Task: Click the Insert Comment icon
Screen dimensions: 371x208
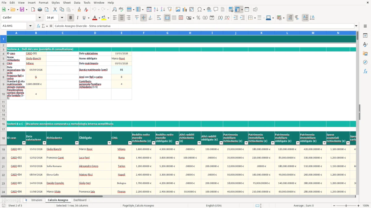Action: (216, 10)
